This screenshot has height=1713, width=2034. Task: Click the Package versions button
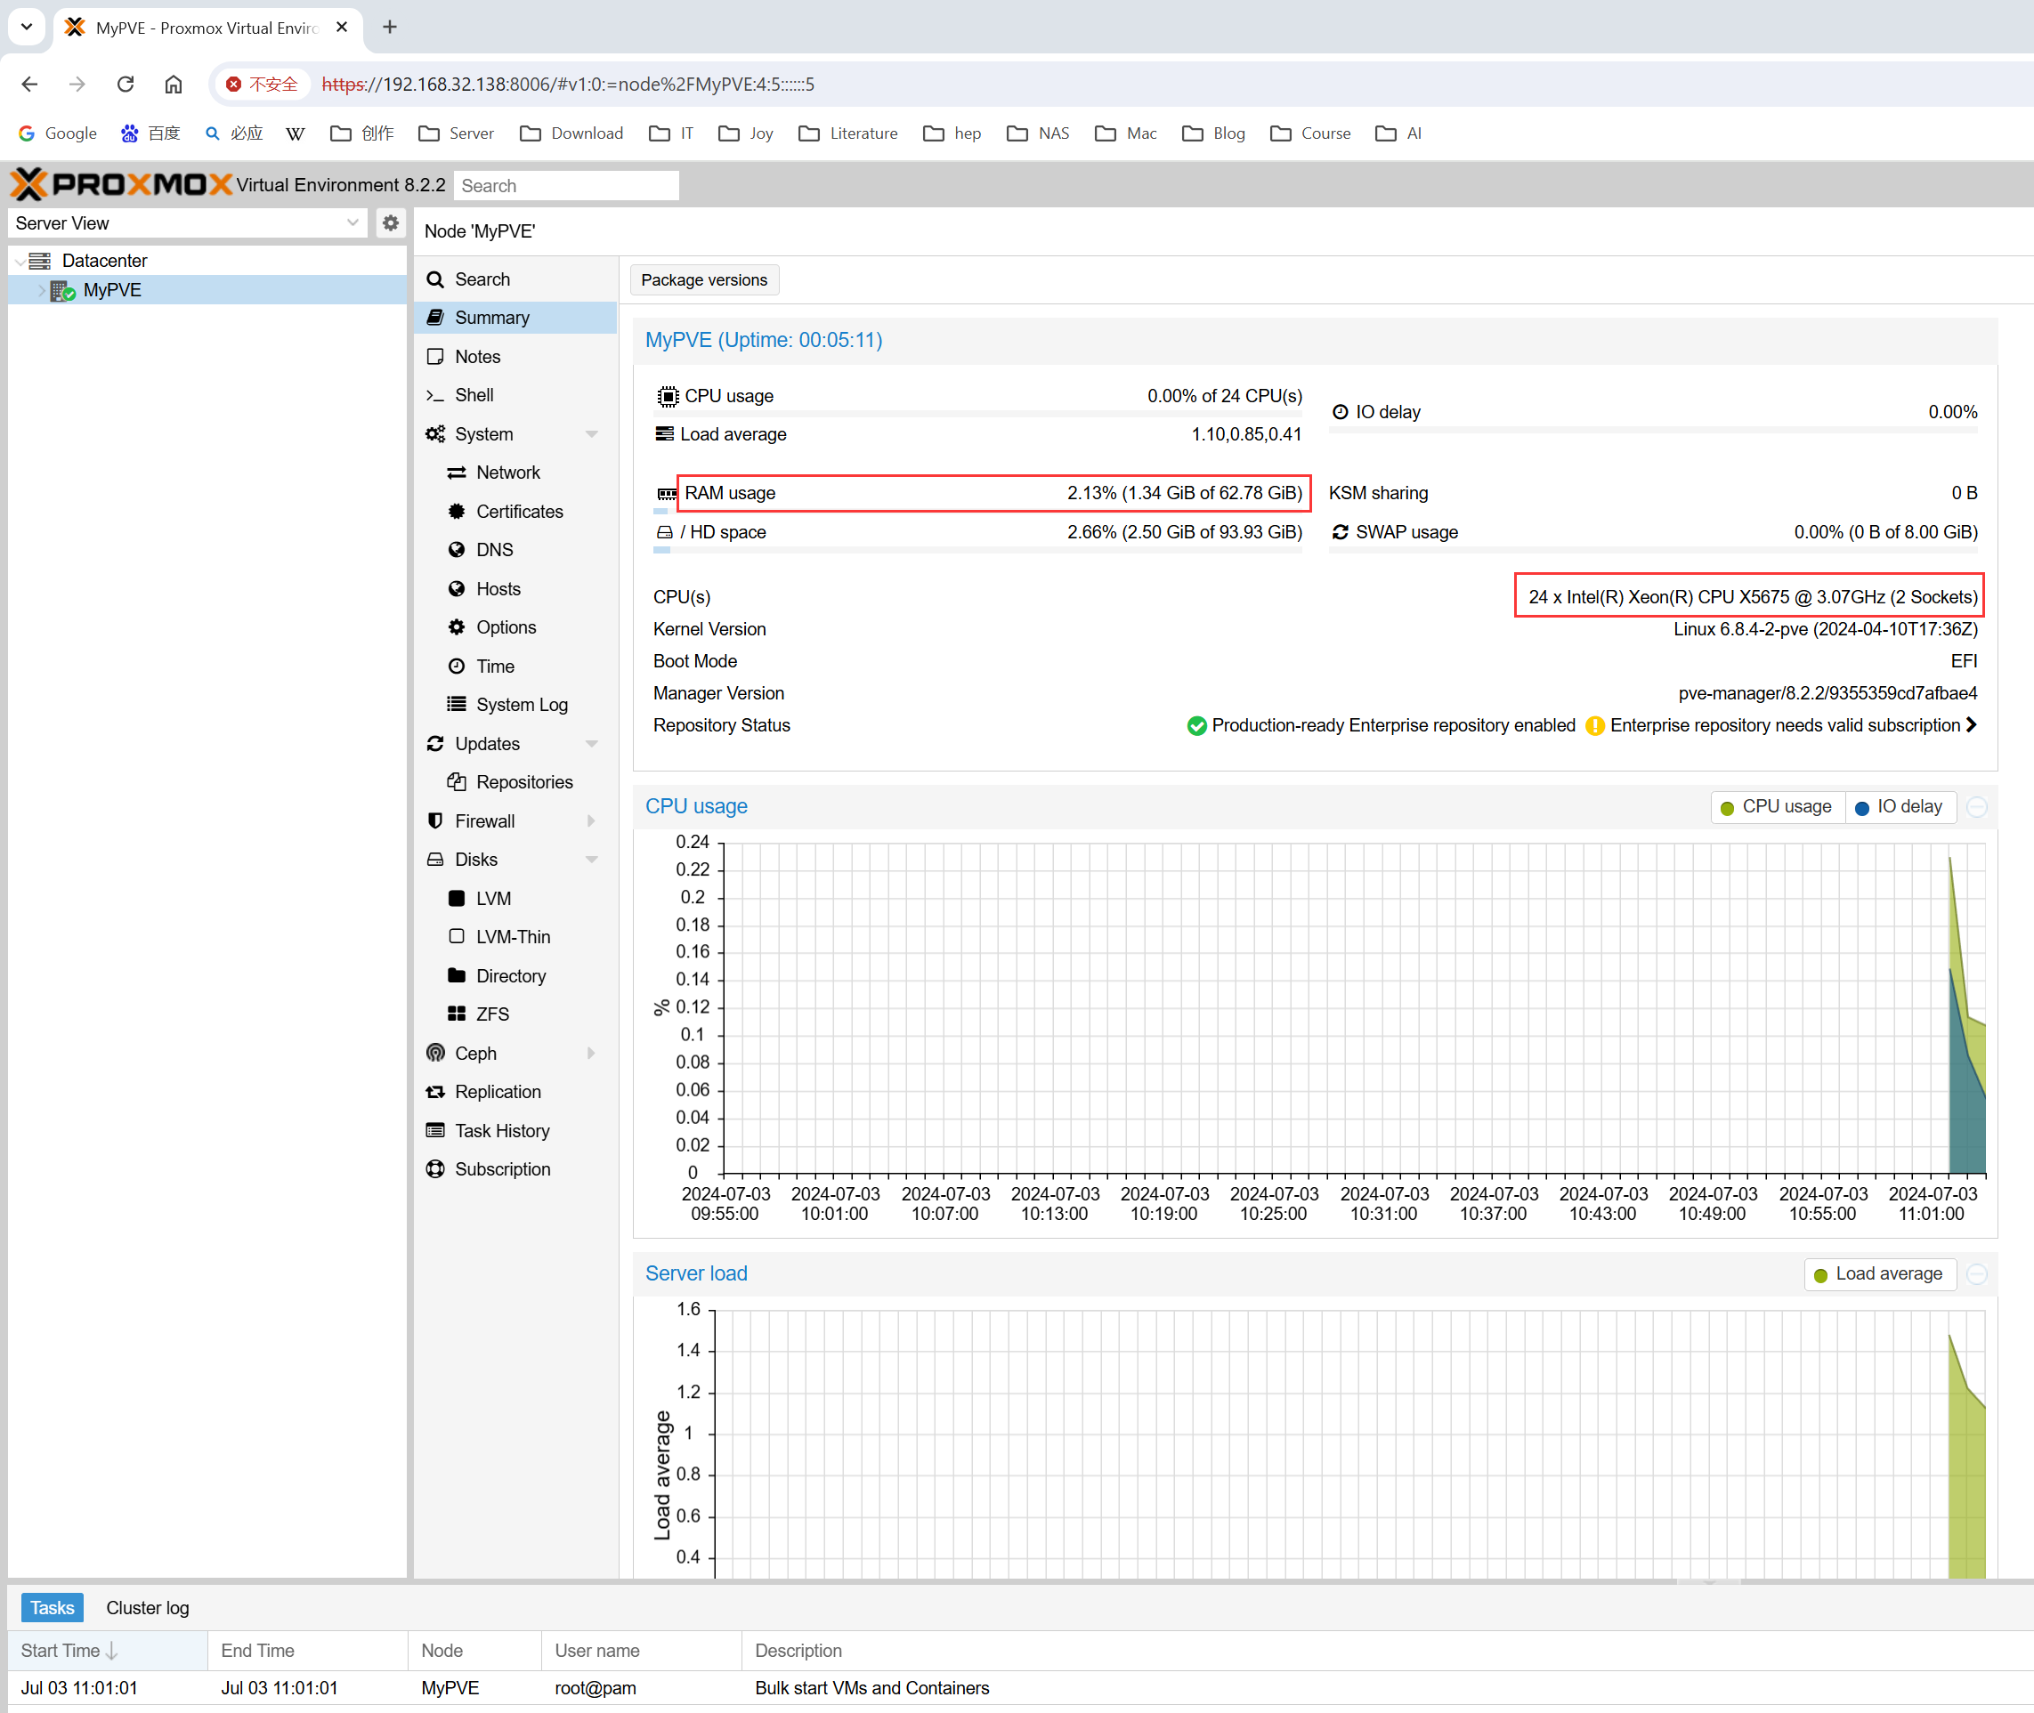(704, 280)
